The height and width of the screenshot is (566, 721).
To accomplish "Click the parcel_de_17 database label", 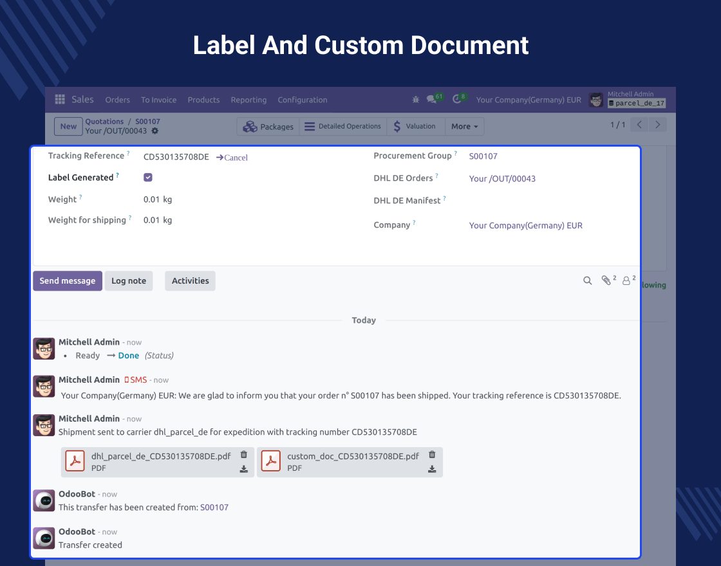I will click(x=637, y=104).
